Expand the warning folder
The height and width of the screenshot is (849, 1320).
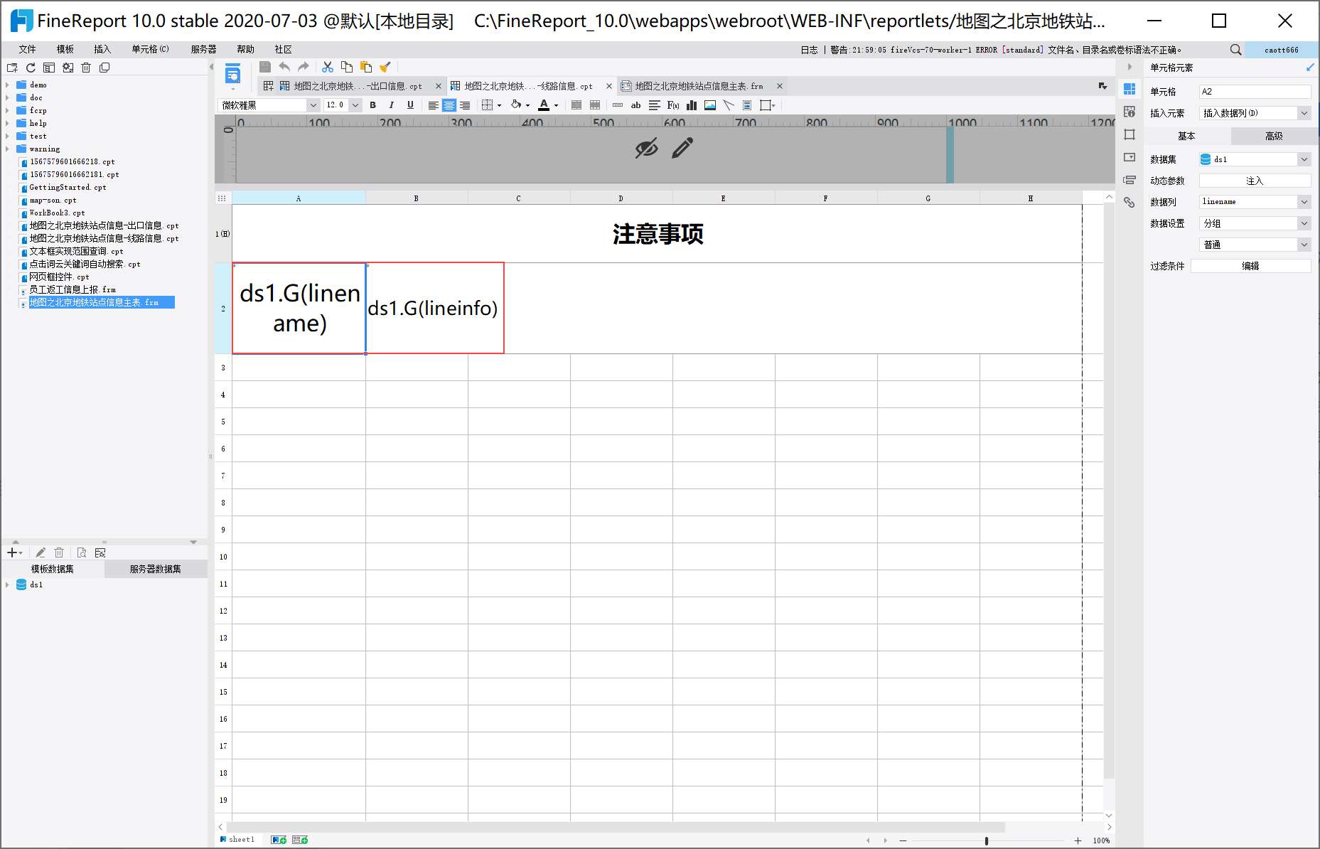[7, 149]
